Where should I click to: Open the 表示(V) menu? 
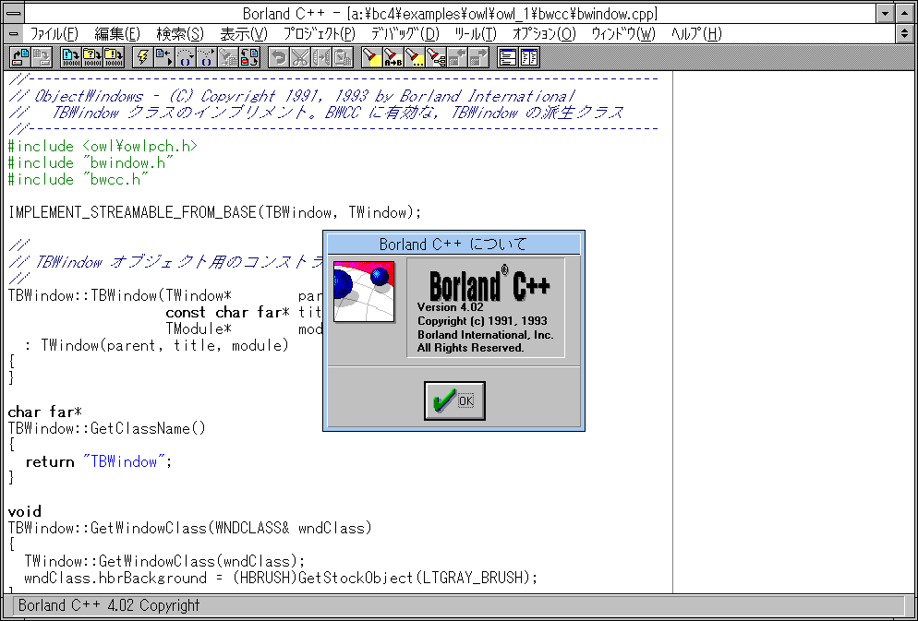point(244,34)
